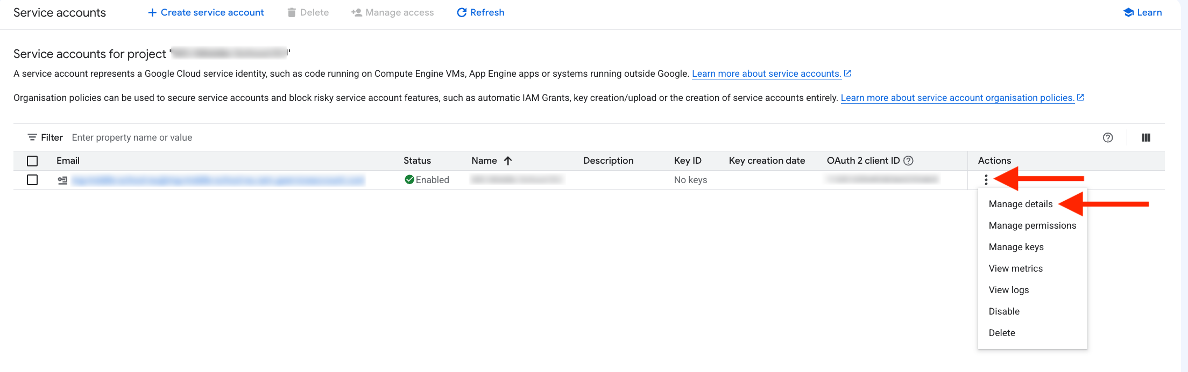Click the OAuth 2 client ID help icon

908,161
